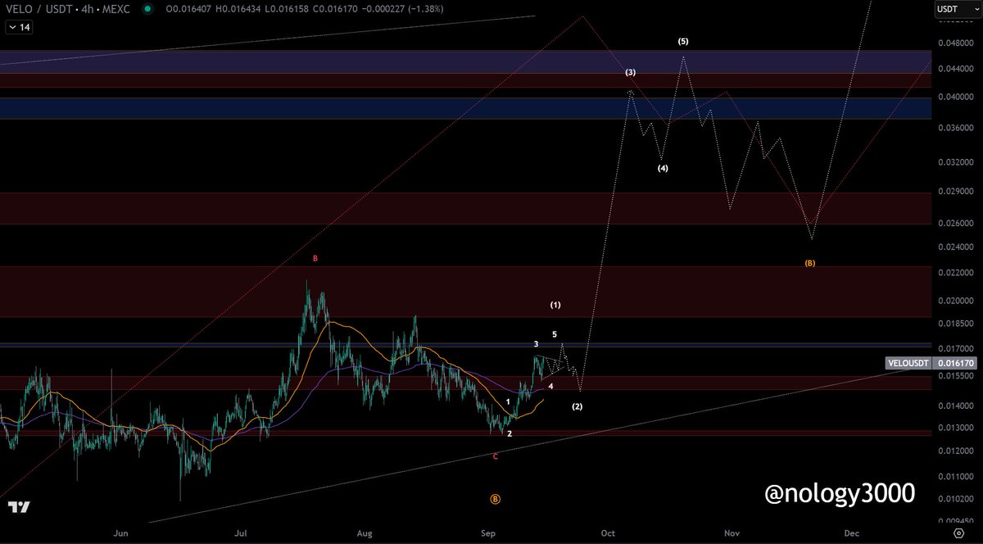983x544 pixels.
Task: Click the high price H0.016434 value
Action: (238, 10)
